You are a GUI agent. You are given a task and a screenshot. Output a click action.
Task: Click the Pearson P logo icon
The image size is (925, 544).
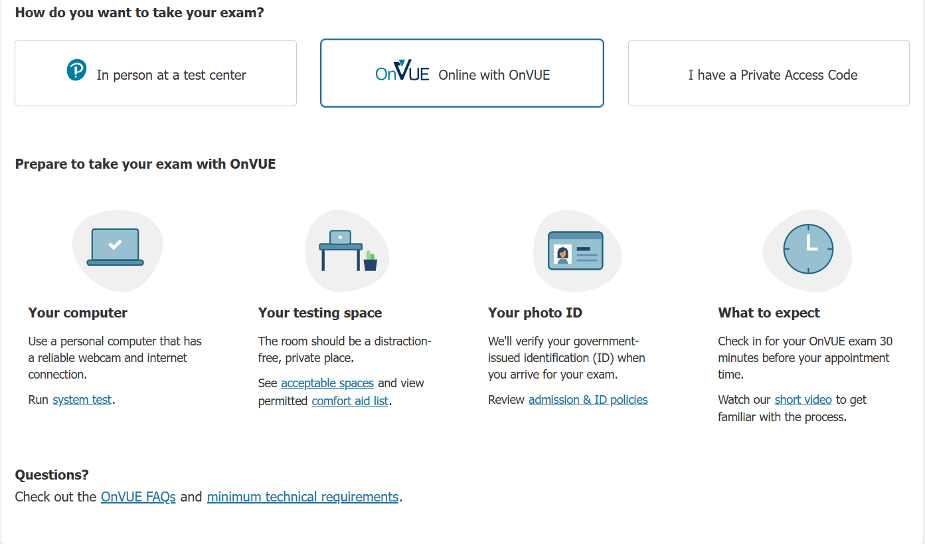click(x=77, y=70)
